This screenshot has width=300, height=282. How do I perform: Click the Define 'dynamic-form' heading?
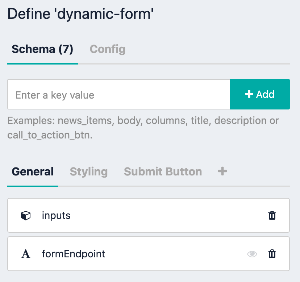(80, 14)
